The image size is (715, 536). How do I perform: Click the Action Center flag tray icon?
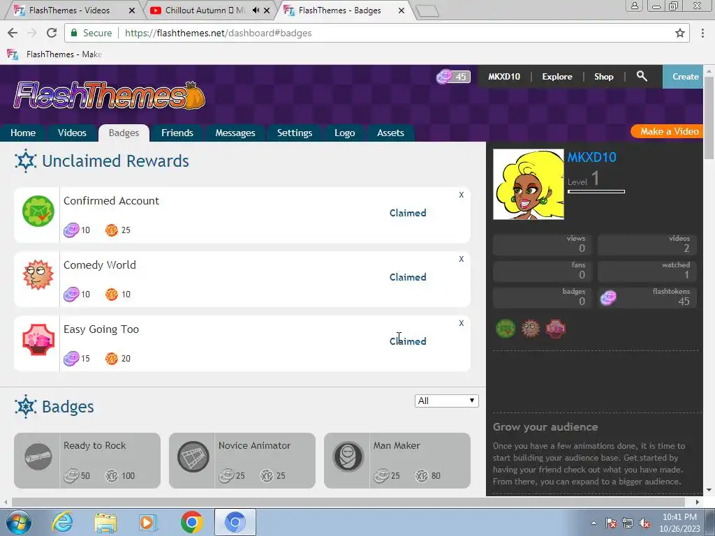[611, 523]
